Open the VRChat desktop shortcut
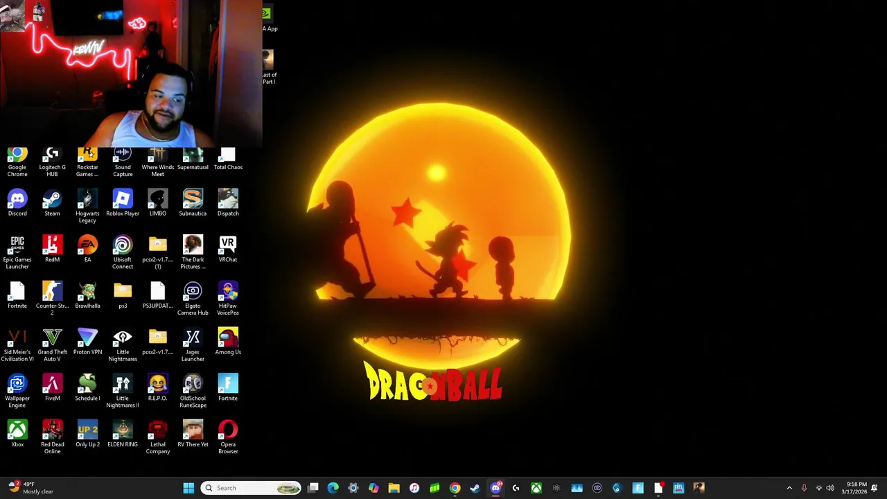 [228, 249]
